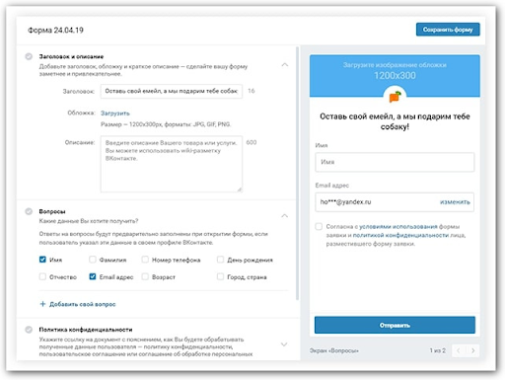
Task: Enable the Номер телефона checkbox
Action: pyautogui.click(x=145, y=260)
